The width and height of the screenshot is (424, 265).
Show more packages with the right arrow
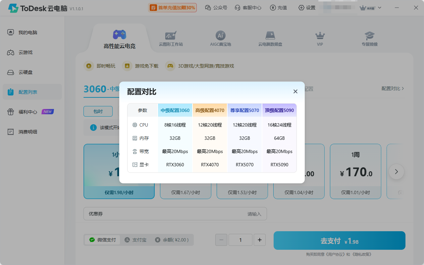pos(397,172)
